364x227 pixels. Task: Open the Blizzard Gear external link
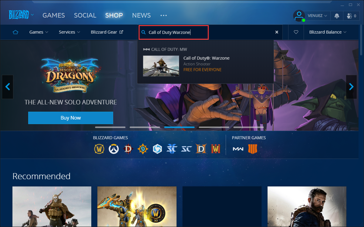tap(107, 32)
